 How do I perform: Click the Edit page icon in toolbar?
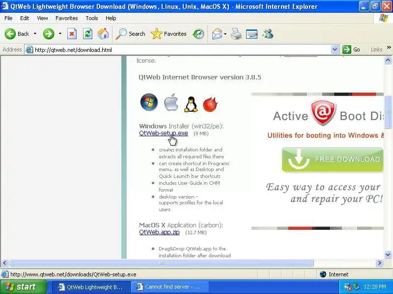click(252, 34)
